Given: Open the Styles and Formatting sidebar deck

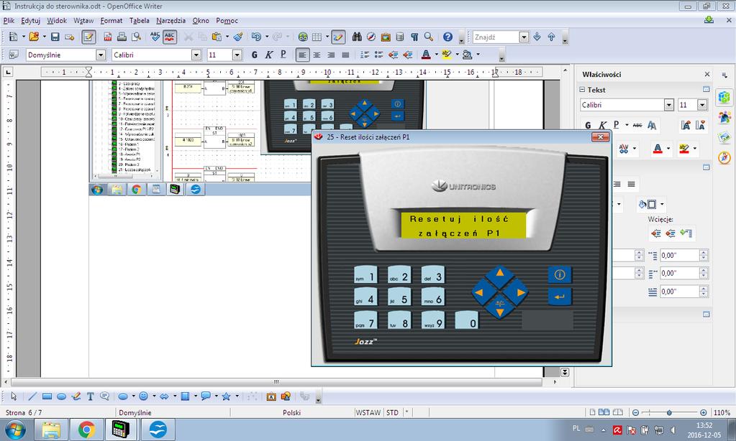Looking at the screenshot, I should click(724, 117).
